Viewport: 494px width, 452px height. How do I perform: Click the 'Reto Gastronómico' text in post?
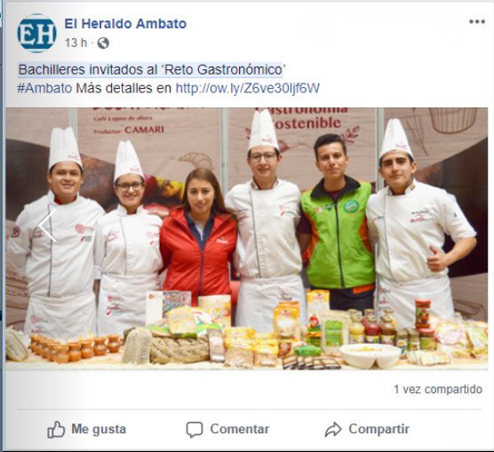coord(224,69)
